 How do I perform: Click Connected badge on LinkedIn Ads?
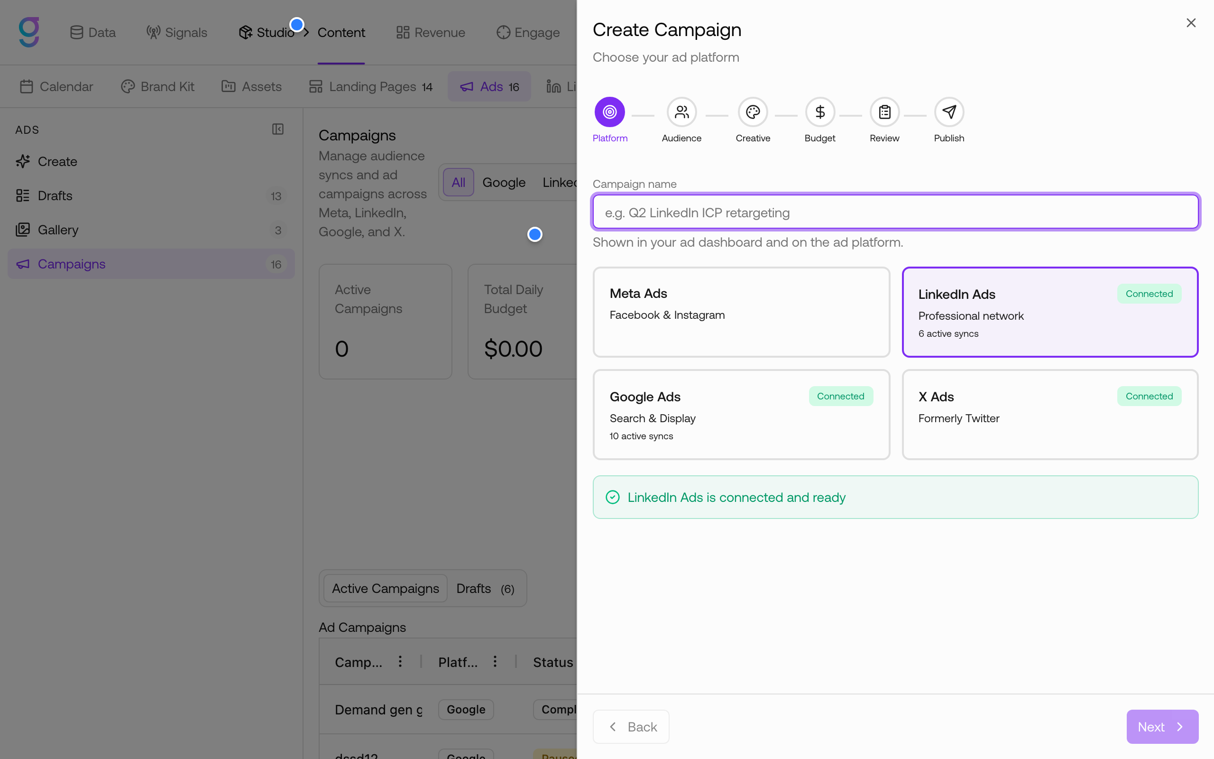point(1149,294)
